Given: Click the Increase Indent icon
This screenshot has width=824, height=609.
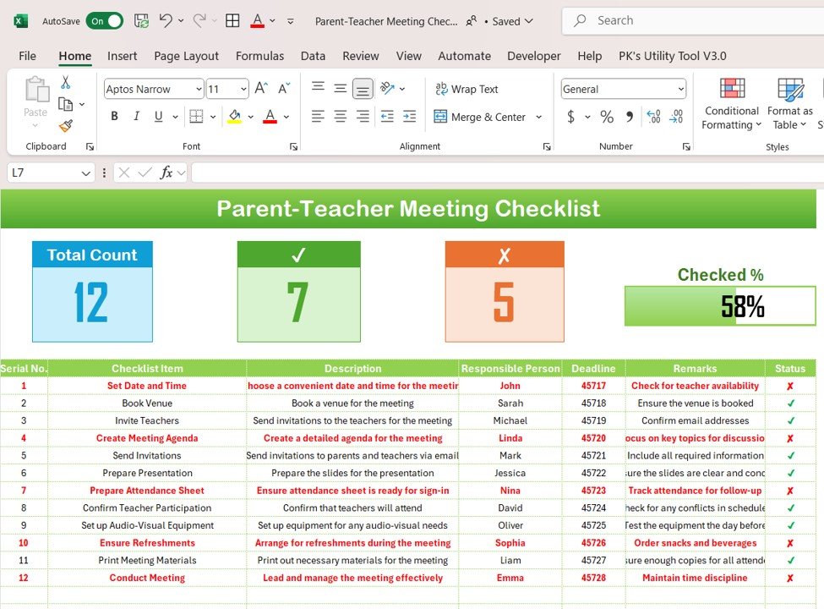Looking at the screenshot, I should (x=409, y=116).
